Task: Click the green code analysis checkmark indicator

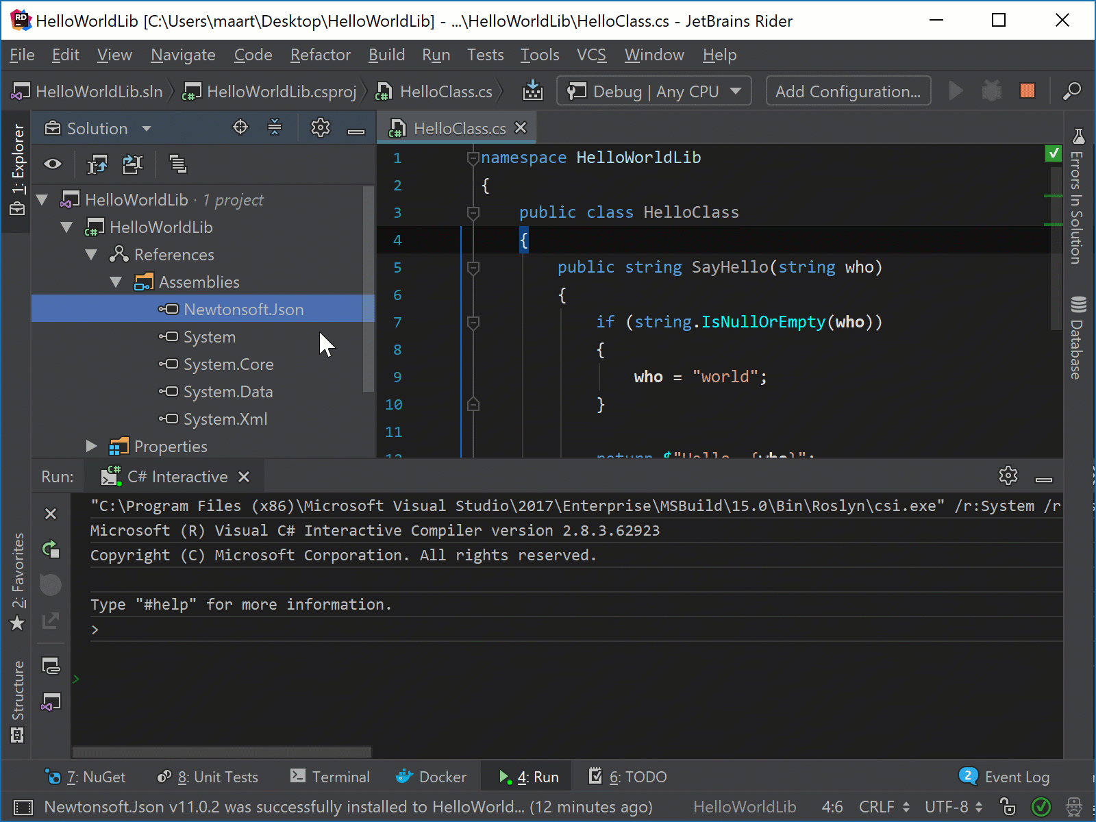Action: click(x=1054, y=153)
